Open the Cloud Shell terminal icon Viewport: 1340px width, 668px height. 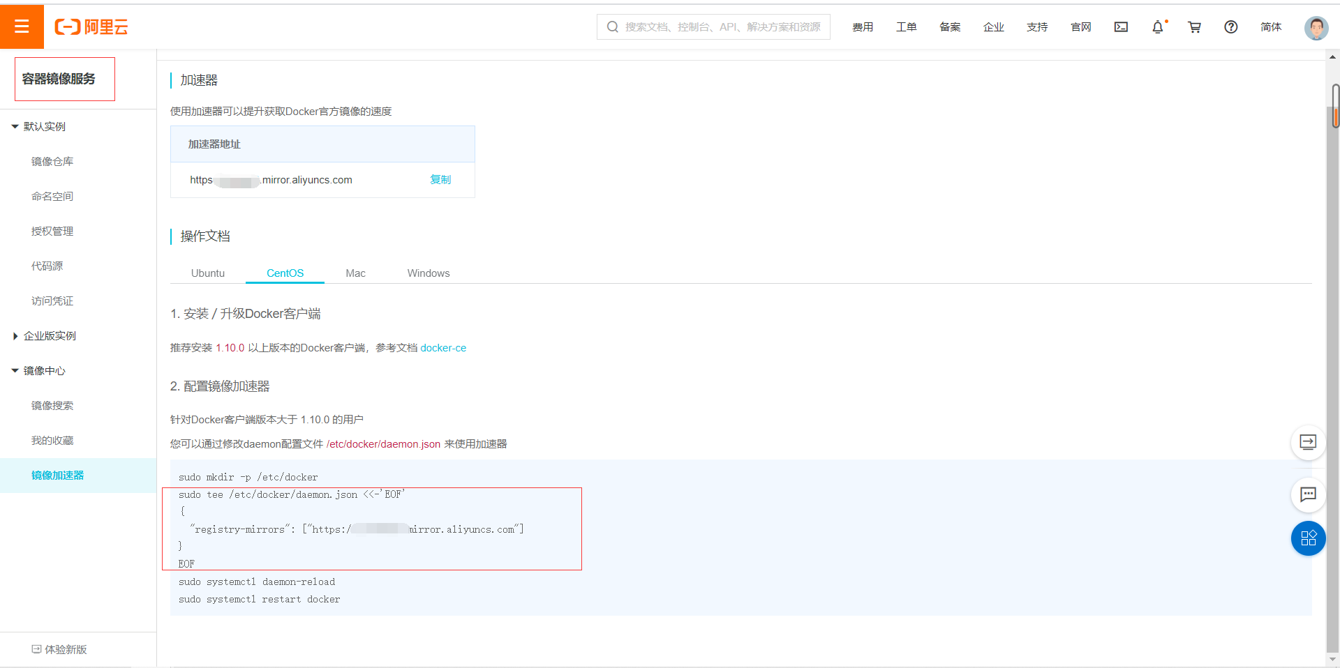pos(1121,27)
